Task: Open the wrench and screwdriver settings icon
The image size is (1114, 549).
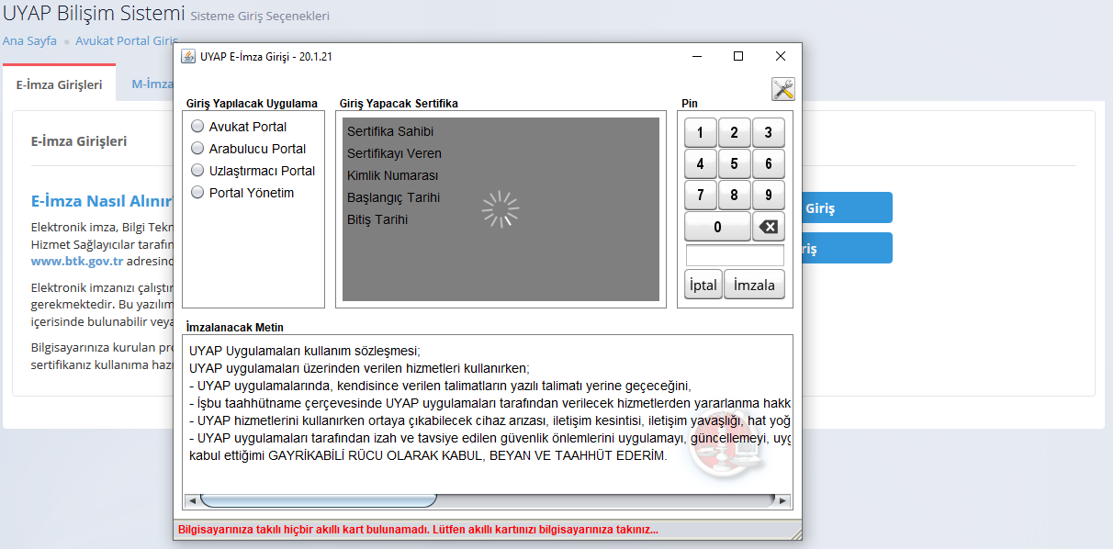Action: point(783,89)
